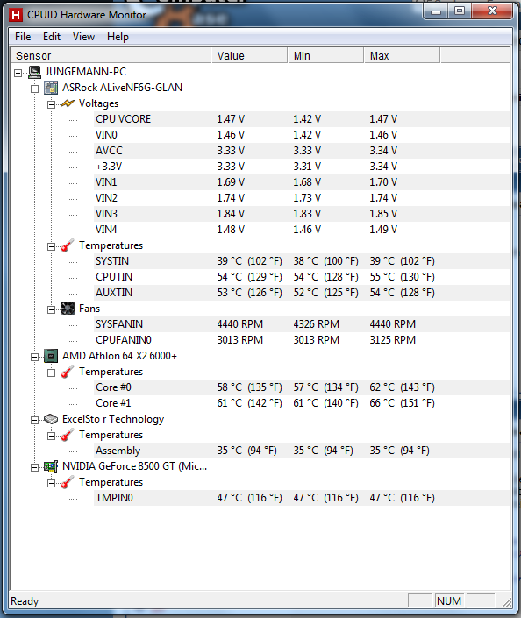Click the NVIDIA GeForce graphics card icon
The height and width of the screenshot is (618, 521).
coord(51,466)
